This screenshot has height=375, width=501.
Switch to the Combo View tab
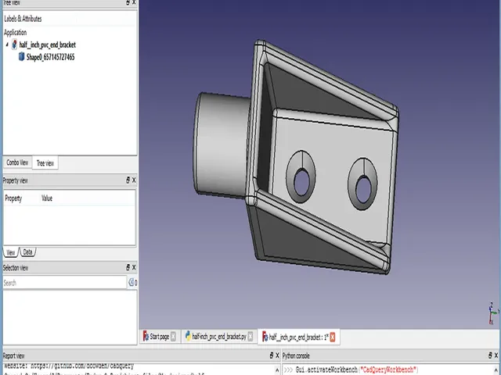coord(17,162)
